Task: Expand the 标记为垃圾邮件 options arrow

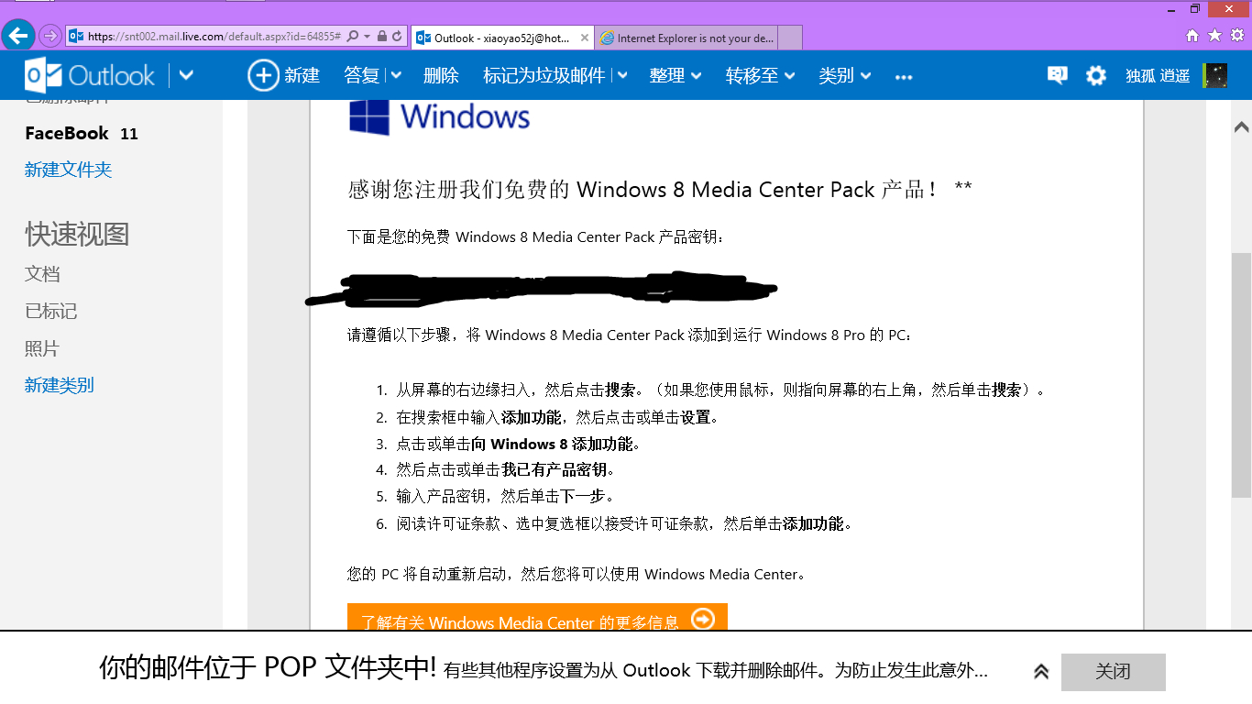Action: click(x=622, y=75)
